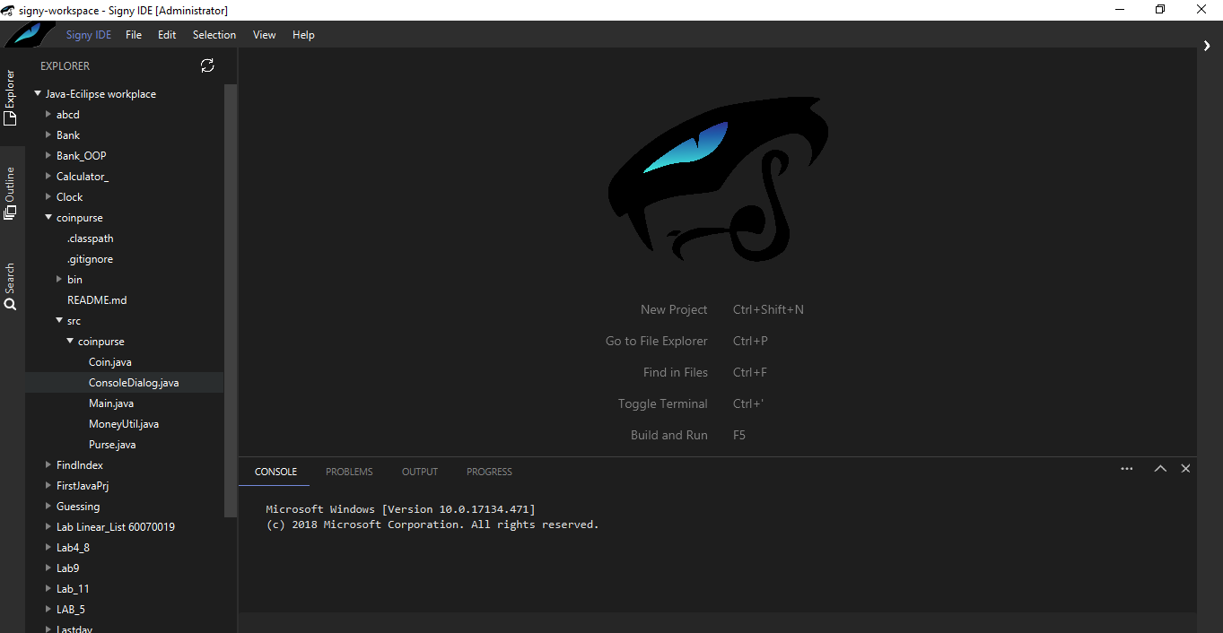Select ConsoleDialog.java in the tree
Image resolution: width=1223 pixels, height=633 pixels.
pos(125,383)
